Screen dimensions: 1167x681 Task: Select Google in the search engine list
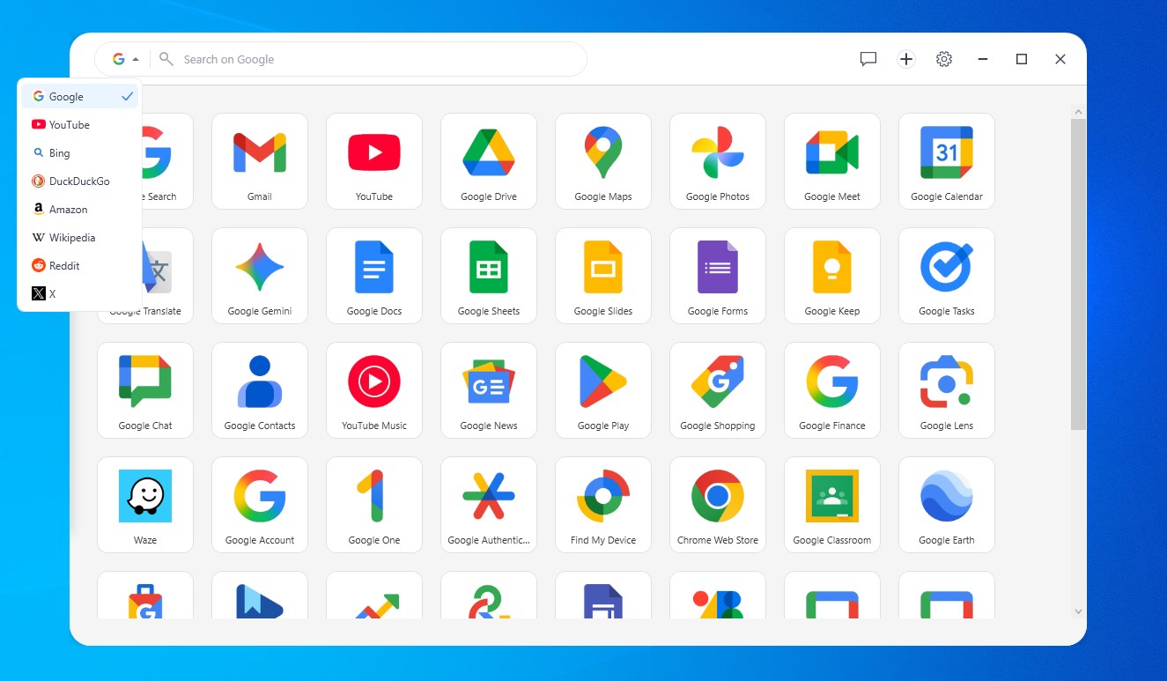80,97
